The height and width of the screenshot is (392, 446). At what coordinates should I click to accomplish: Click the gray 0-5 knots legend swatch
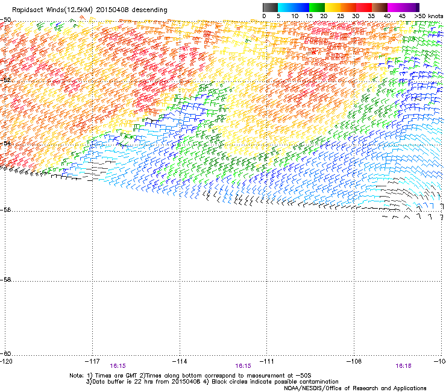point(270,7)
